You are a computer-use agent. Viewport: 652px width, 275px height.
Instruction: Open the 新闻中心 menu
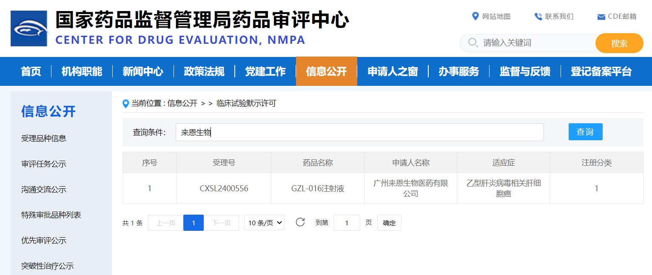coord(143,71)
